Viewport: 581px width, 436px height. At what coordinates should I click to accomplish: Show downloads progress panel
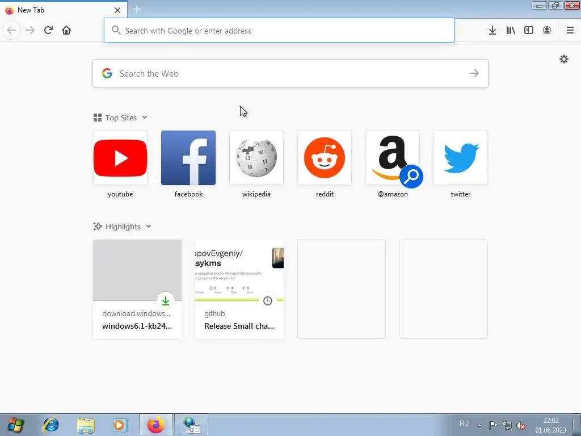(492, 30)
